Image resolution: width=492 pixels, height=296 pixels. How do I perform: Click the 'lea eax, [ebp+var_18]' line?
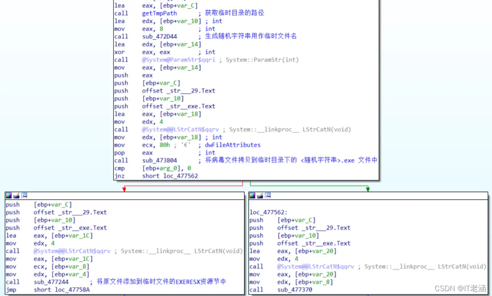pos(158,114)
